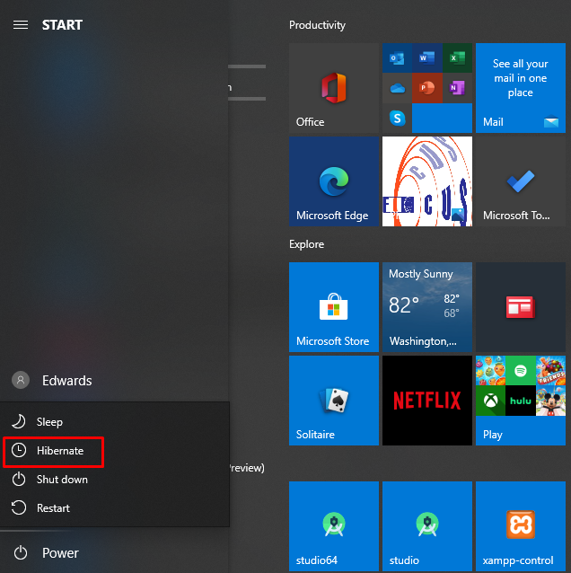
Task: Open the Mickey Mouse game in the Play tile
Action: tap(550, 401)
